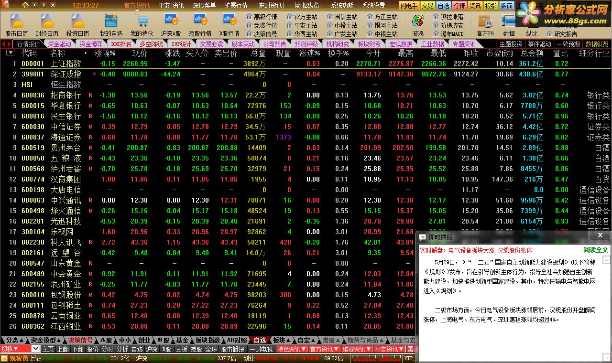Open 官方主站 site link
The width and height of the screenshot is (612, 363).
302,17
